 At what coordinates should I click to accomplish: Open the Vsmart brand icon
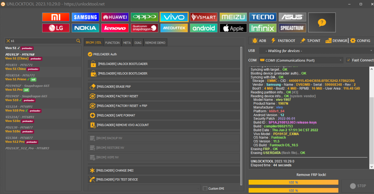(x=204, y=17)
